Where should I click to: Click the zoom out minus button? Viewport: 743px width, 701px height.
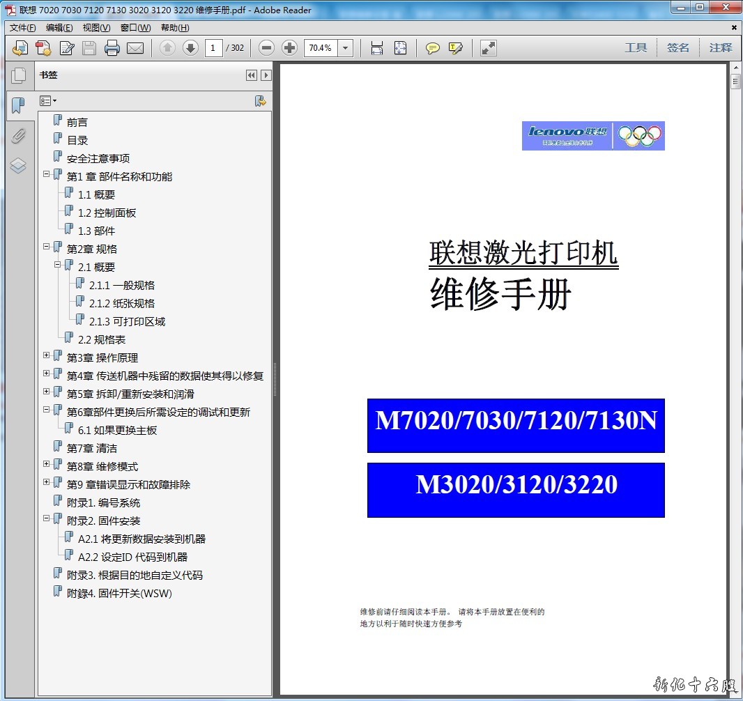(x=266, y=48)
